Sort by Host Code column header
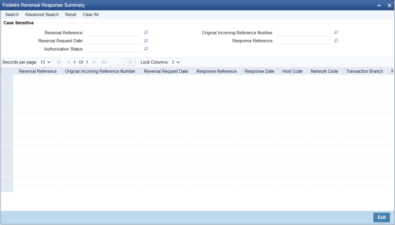 [x=292, y=71]
